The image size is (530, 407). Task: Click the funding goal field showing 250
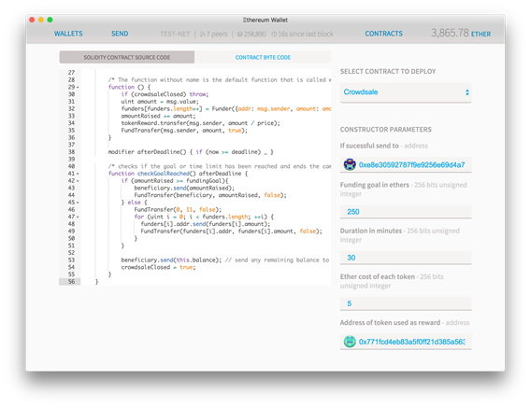406,212
